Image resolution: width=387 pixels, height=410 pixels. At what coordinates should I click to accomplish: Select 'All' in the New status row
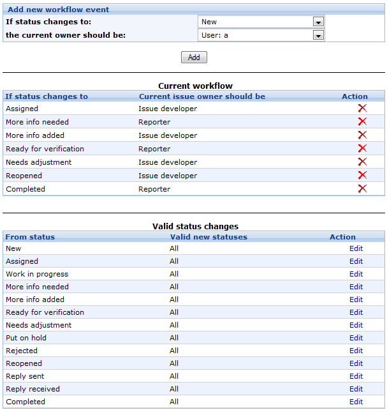tap(174, 248)
